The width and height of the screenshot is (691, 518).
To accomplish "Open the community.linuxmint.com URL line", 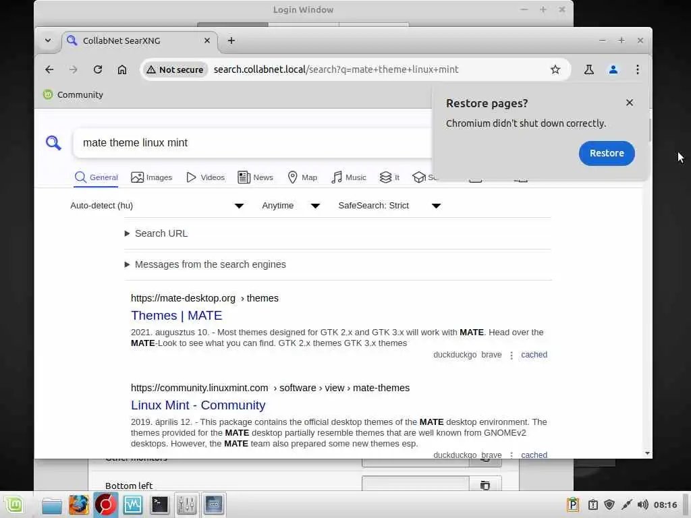I will click(270, 388).
